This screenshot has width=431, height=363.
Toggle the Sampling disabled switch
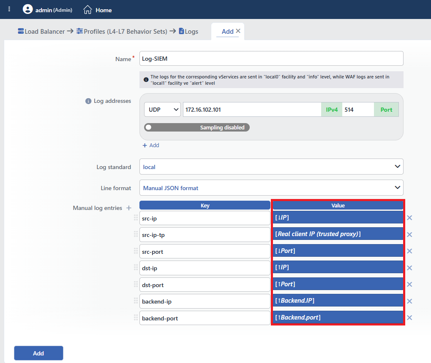tap(197, 127)
